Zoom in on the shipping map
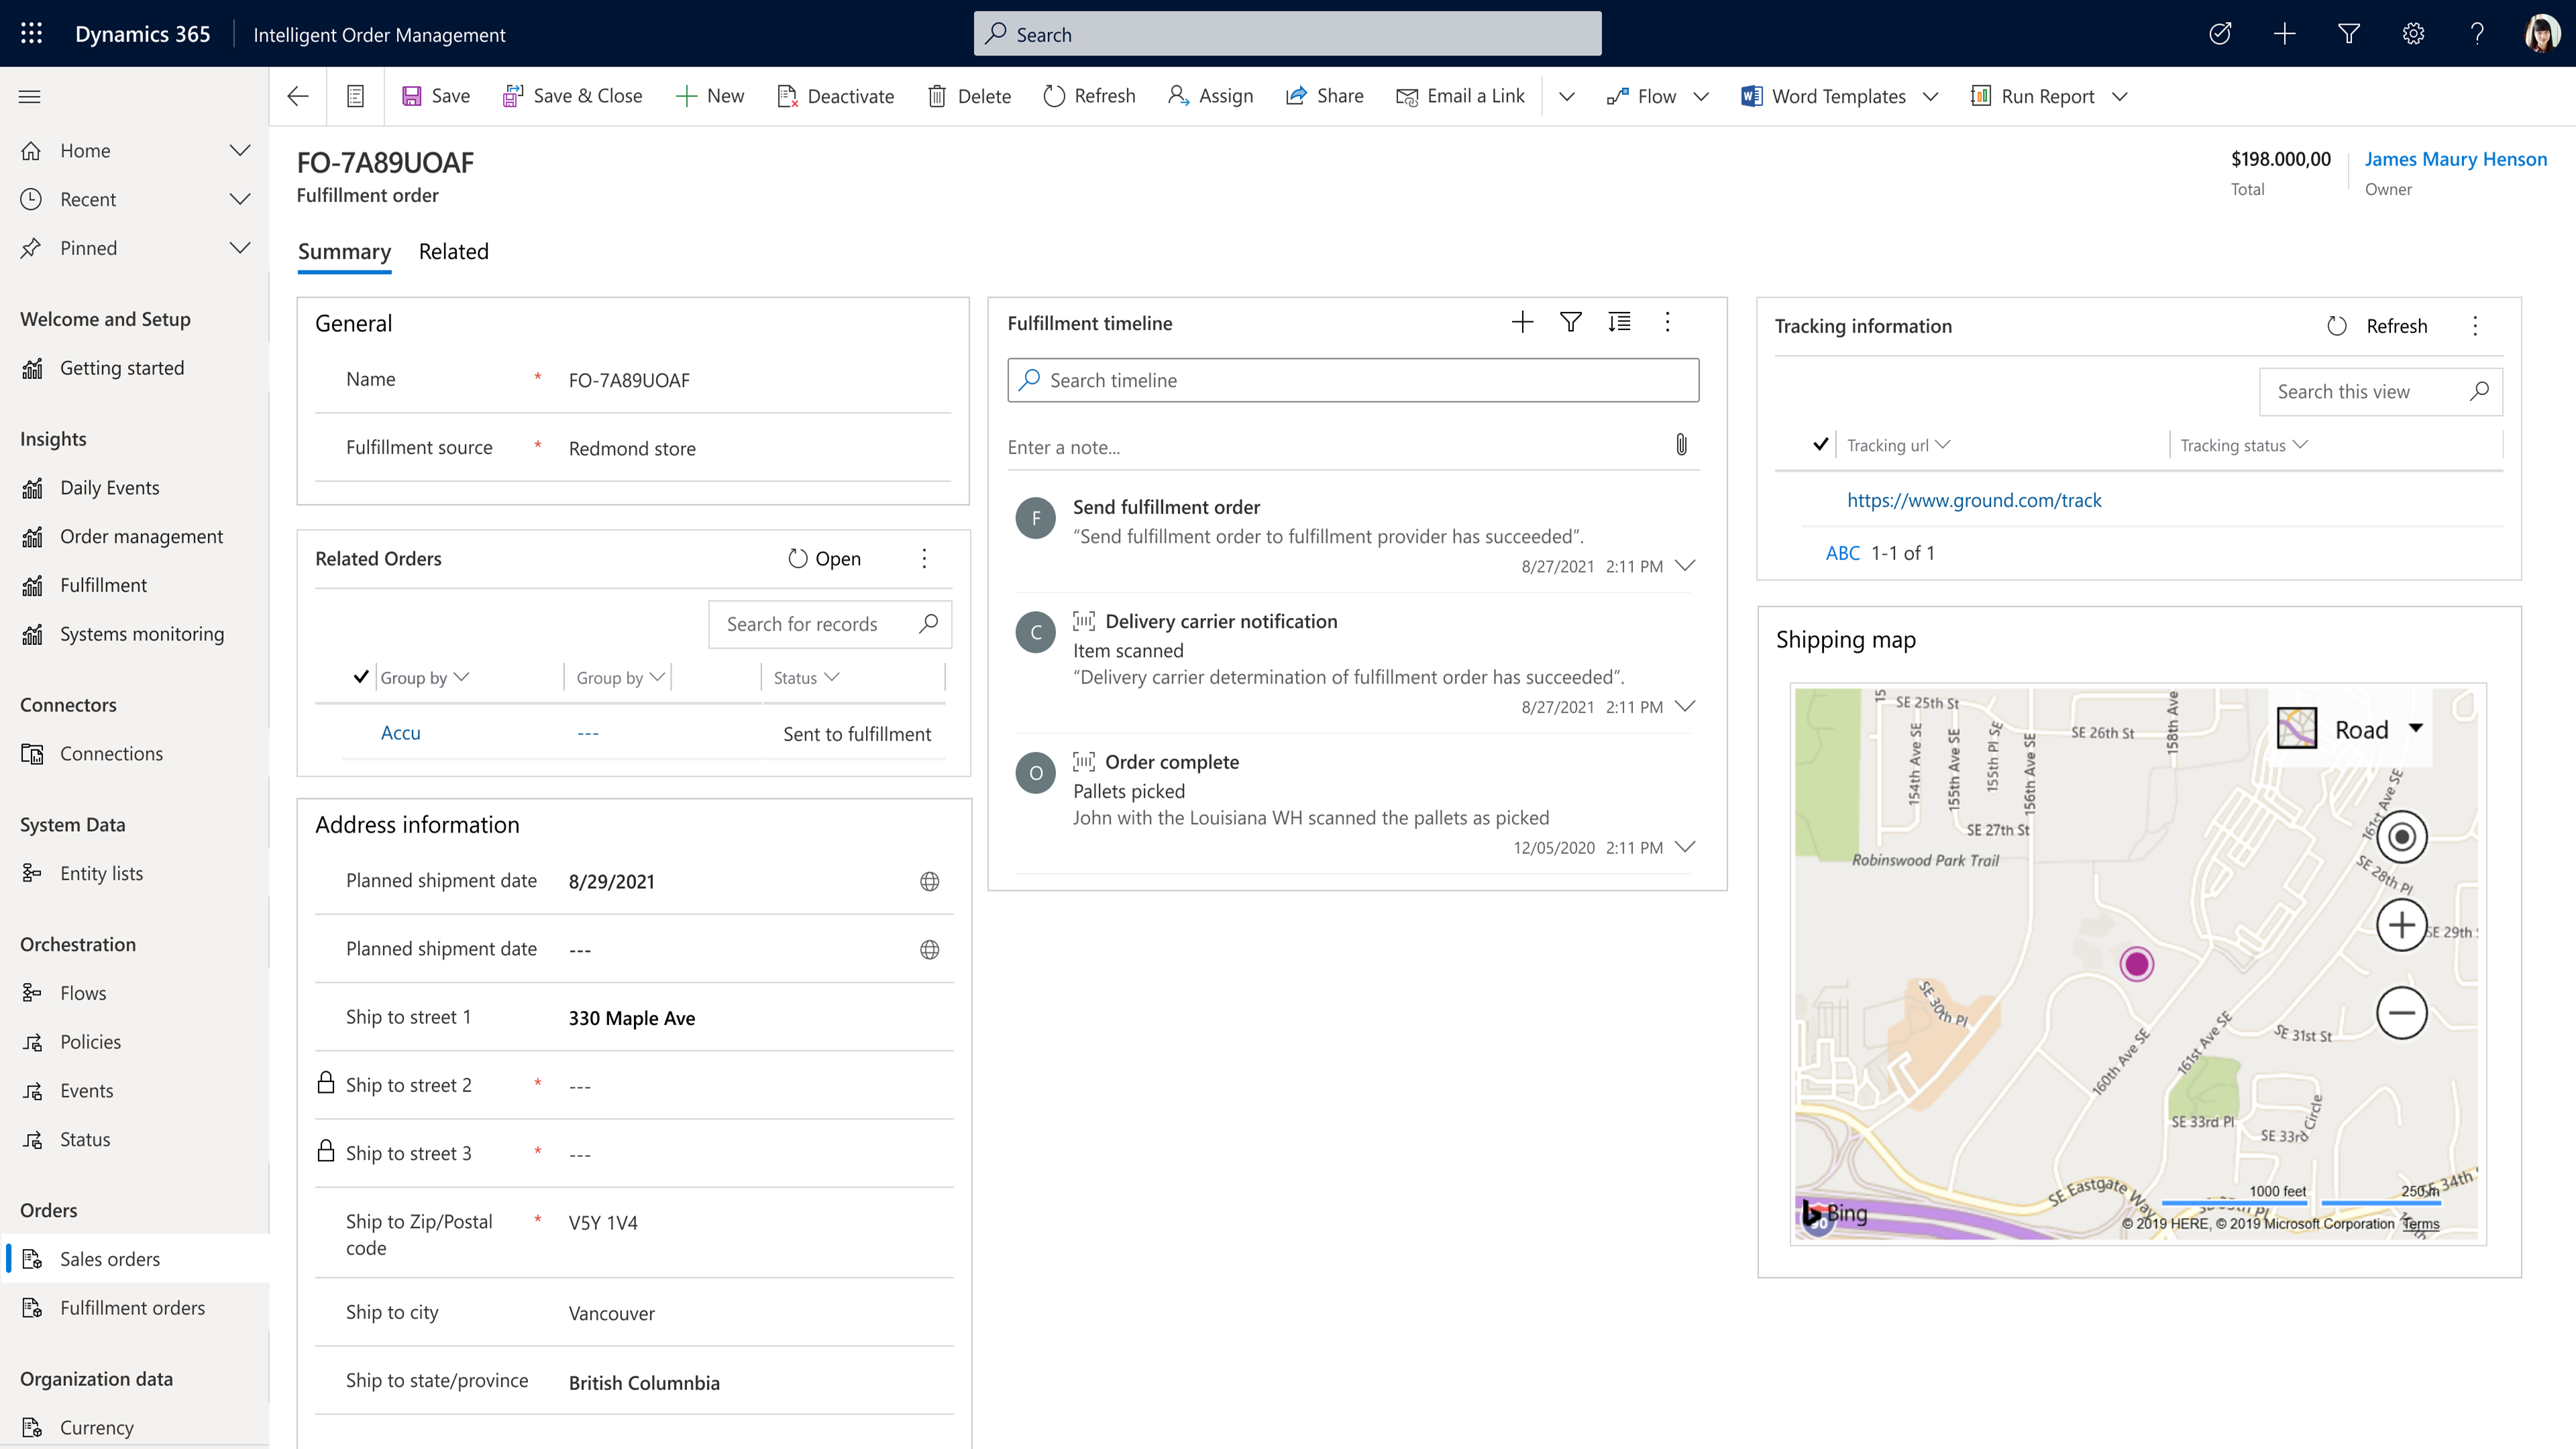The image size is (2576, 1449). (2404, 924)
